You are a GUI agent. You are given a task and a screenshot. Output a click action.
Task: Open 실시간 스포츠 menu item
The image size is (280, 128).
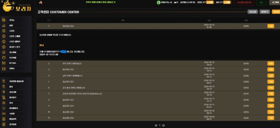[x=15, y=47]
